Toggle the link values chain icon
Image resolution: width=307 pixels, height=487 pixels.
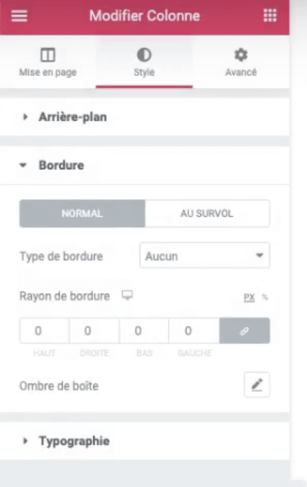pyautogui.click(x=244, y=331)
